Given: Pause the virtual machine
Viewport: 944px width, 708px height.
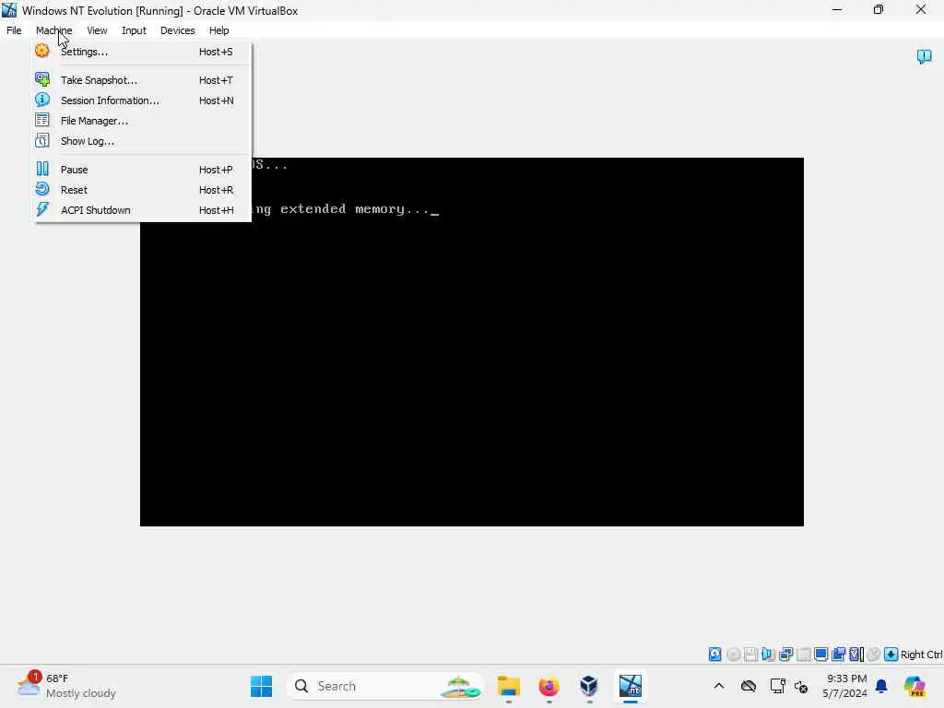Looking at the screenshot, I should click(x=142, y=170).
